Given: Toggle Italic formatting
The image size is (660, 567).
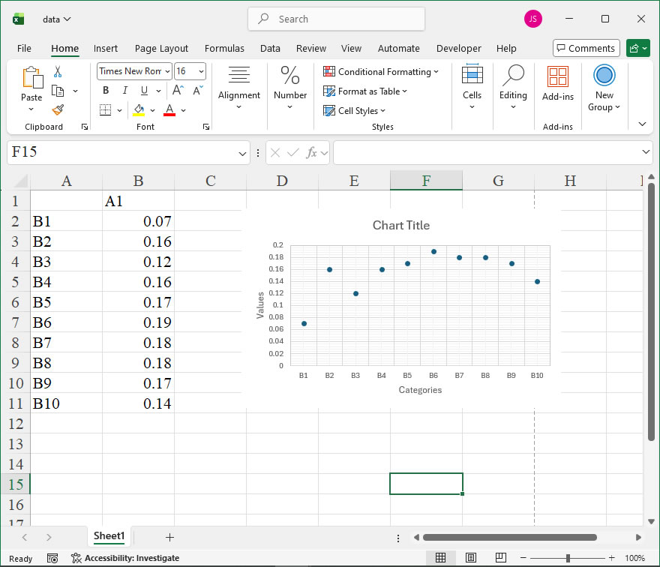Looking at the screenshot, I should 124,91.
